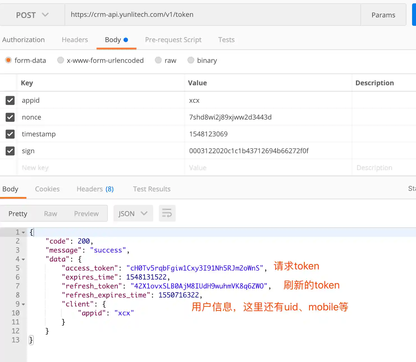Image resolution: width=416 pixels, height=362 pixels.
Task: Uncheck the nonce parameter checkbox
Action: point(10,117)
